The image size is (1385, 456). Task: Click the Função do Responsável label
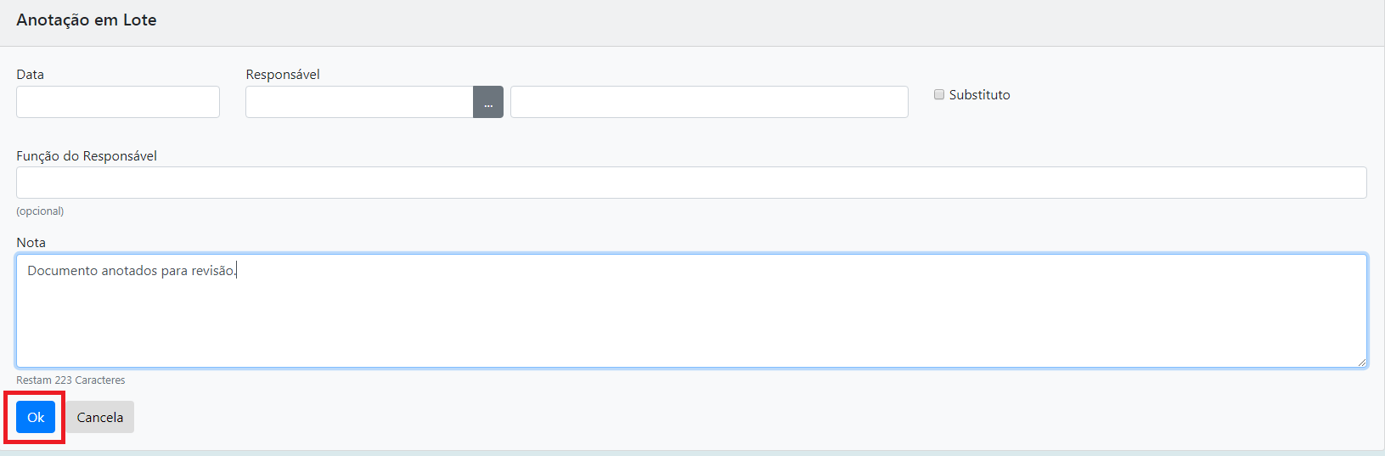click(87, 156)
